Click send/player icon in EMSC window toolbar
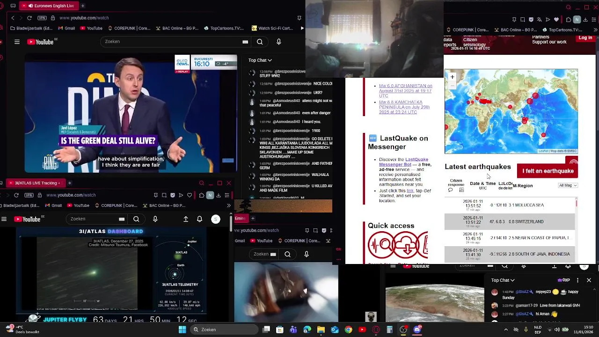Viewport: 599px width, 337px height. click(x=548, y=20)
